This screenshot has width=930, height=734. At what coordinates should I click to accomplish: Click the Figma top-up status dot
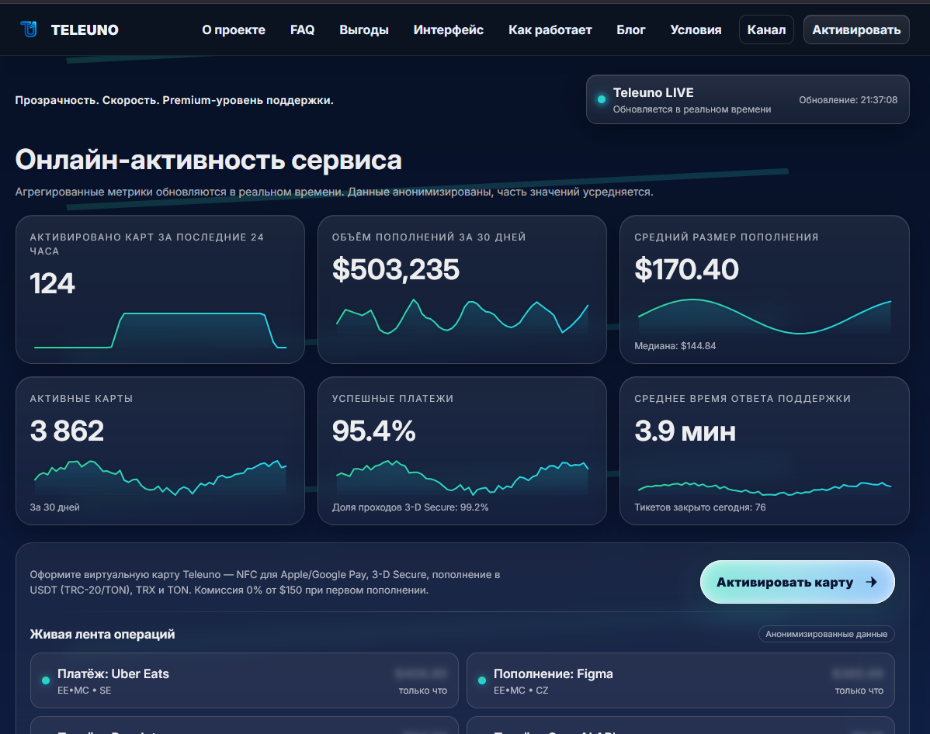482,680
